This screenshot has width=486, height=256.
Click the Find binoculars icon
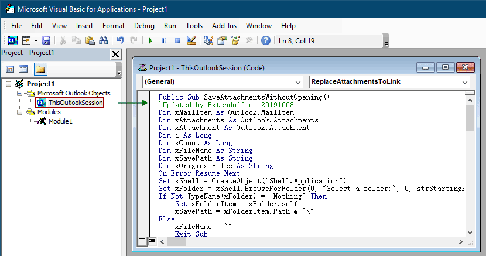tap(103, 40)
